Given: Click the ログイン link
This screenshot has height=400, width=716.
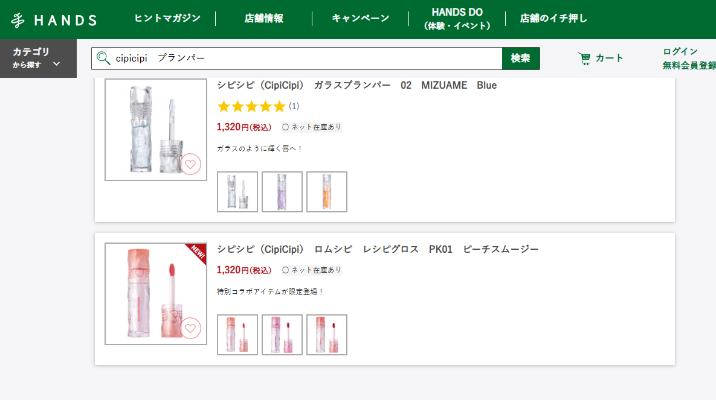Looking at the screenshot, I should (x=680, y=51).
